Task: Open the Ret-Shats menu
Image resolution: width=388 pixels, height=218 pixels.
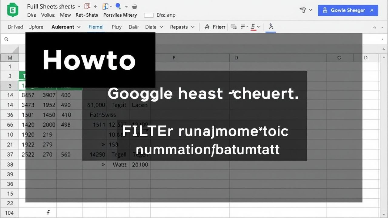Action: (87, 15)
